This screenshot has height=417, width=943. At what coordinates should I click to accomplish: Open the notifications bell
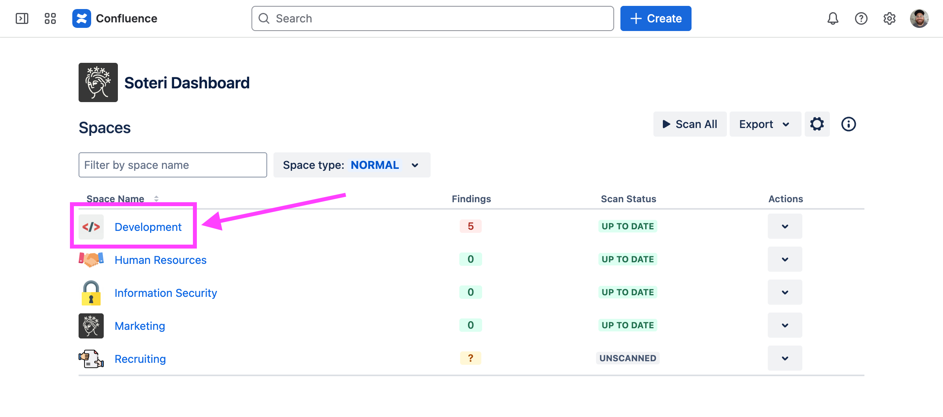[833, 18]
